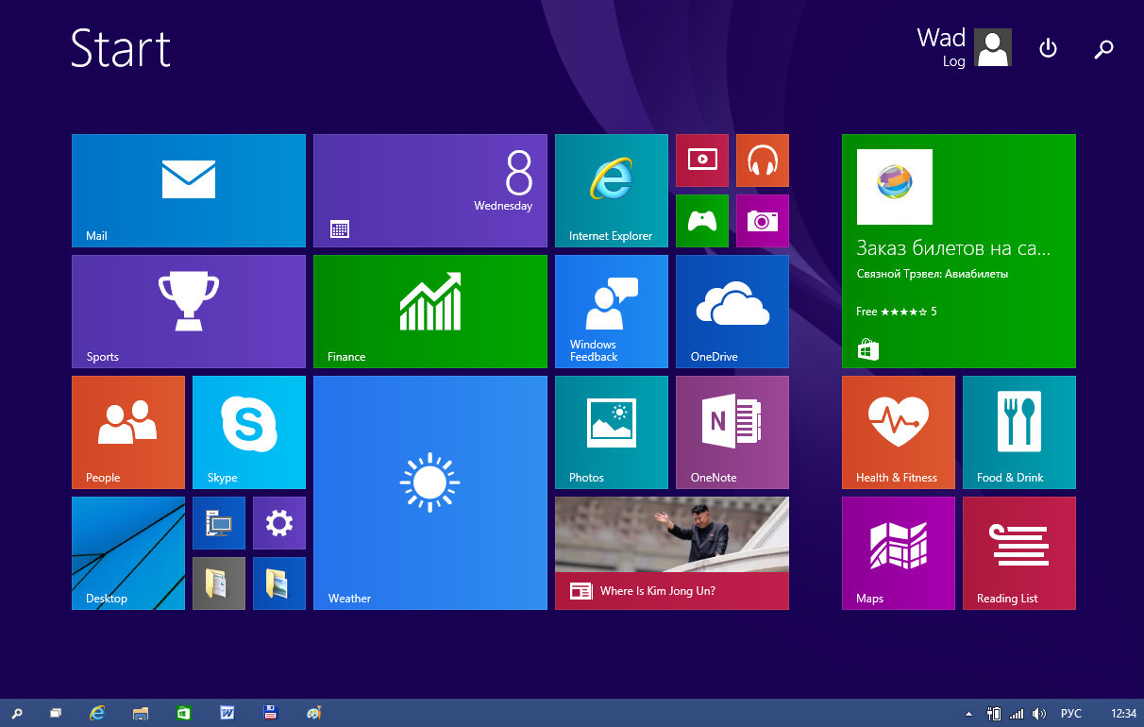The height and width of the screenshot is (727, 1144).
Task: Open the Xbox Games controller tile
Action: (701, 220)
